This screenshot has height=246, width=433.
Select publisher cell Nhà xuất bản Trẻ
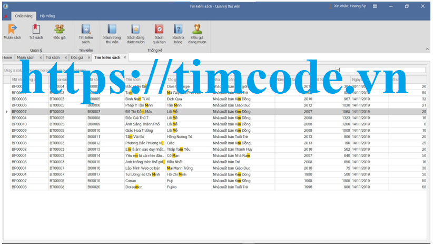(243, 162)
